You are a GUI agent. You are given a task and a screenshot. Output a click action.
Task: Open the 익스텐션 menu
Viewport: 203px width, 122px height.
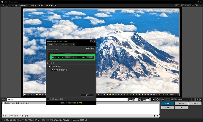pos(33,6)
